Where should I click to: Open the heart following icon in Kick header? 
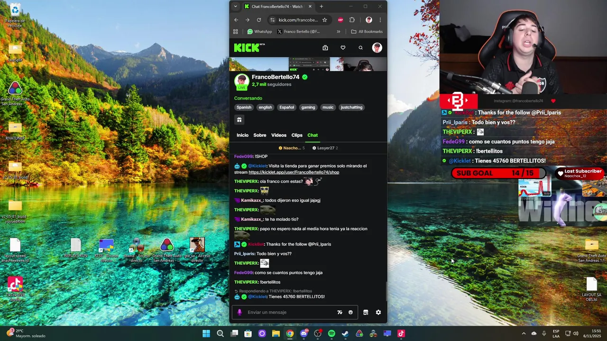[x=343, y=47]
